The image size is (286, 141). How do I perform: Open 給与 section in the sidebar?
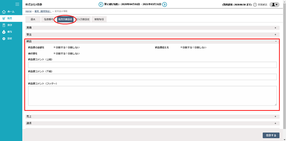(x=9, y=32)
